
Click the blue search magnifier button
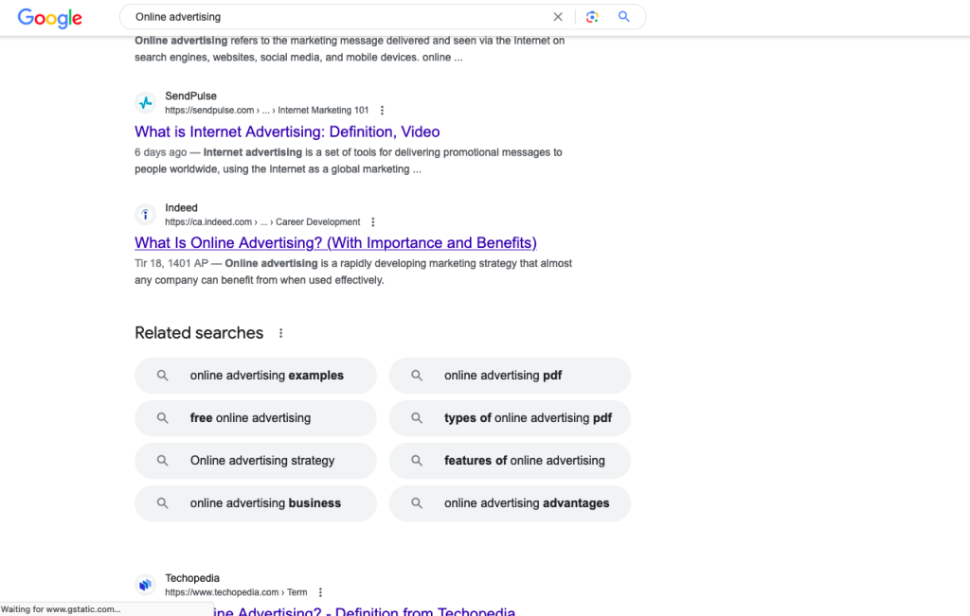[623, 17]
